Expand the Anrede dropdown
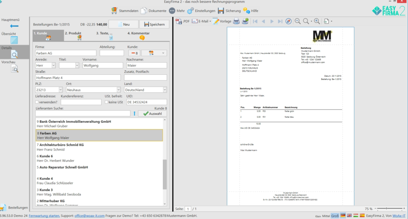Image resolution: width=408 pixels, height=219 pixels. 53,66
